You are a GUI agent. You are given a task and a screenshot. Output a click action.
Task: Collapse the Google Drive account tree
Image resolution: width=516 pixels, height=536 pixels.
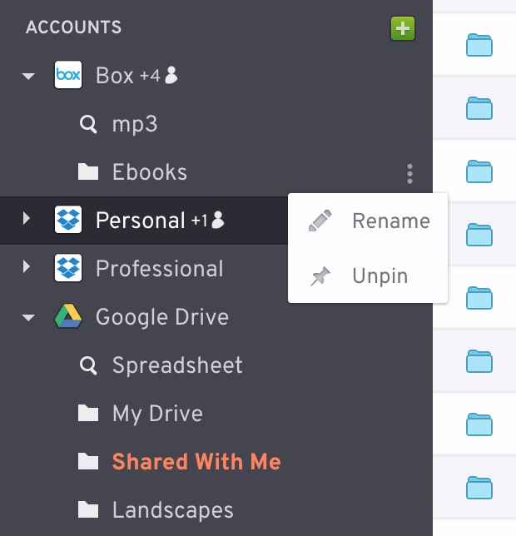pos(28,318)
